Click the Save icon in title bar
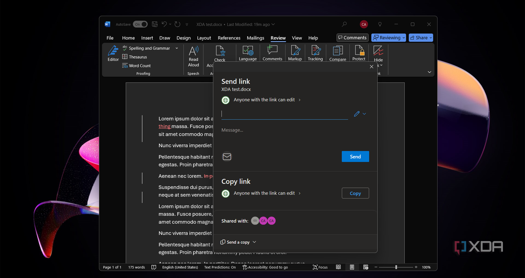Screen dimensions: 525x278 coord(155,24)
